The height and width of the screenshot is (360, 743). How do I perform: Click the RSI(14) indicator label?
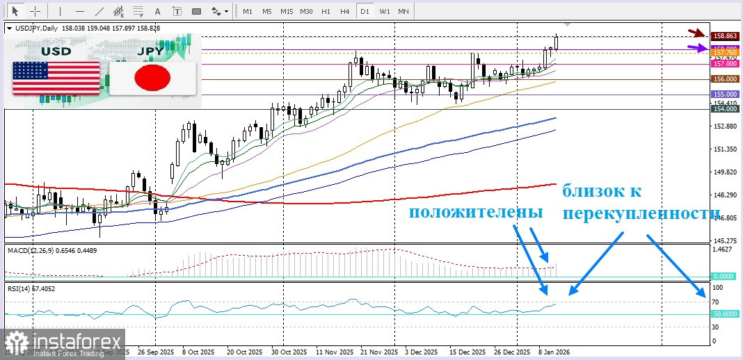pyautogui.click(x=31, y=288)
